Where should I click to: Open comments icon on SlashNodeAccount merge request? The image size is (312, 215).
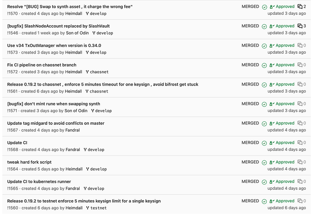(x=300, y=26)
